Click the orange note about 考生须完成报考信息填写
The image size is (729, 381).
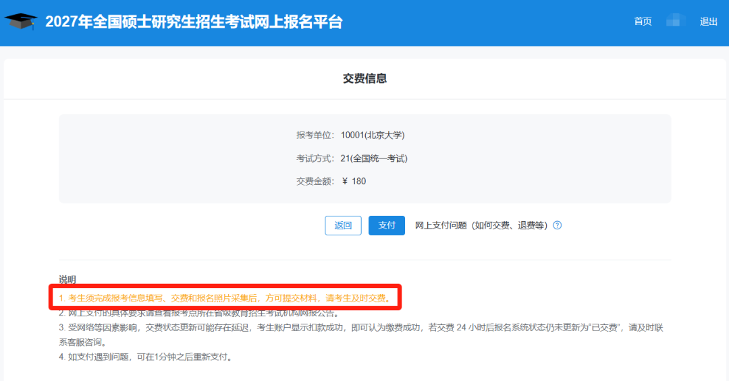(x=226, y=298)
